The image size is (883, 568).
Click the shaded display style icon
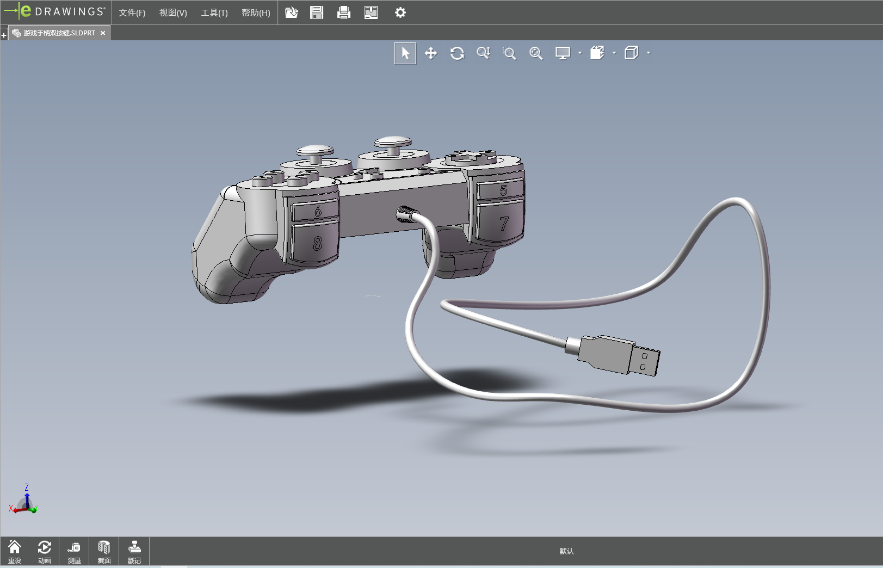pos(597,53)
